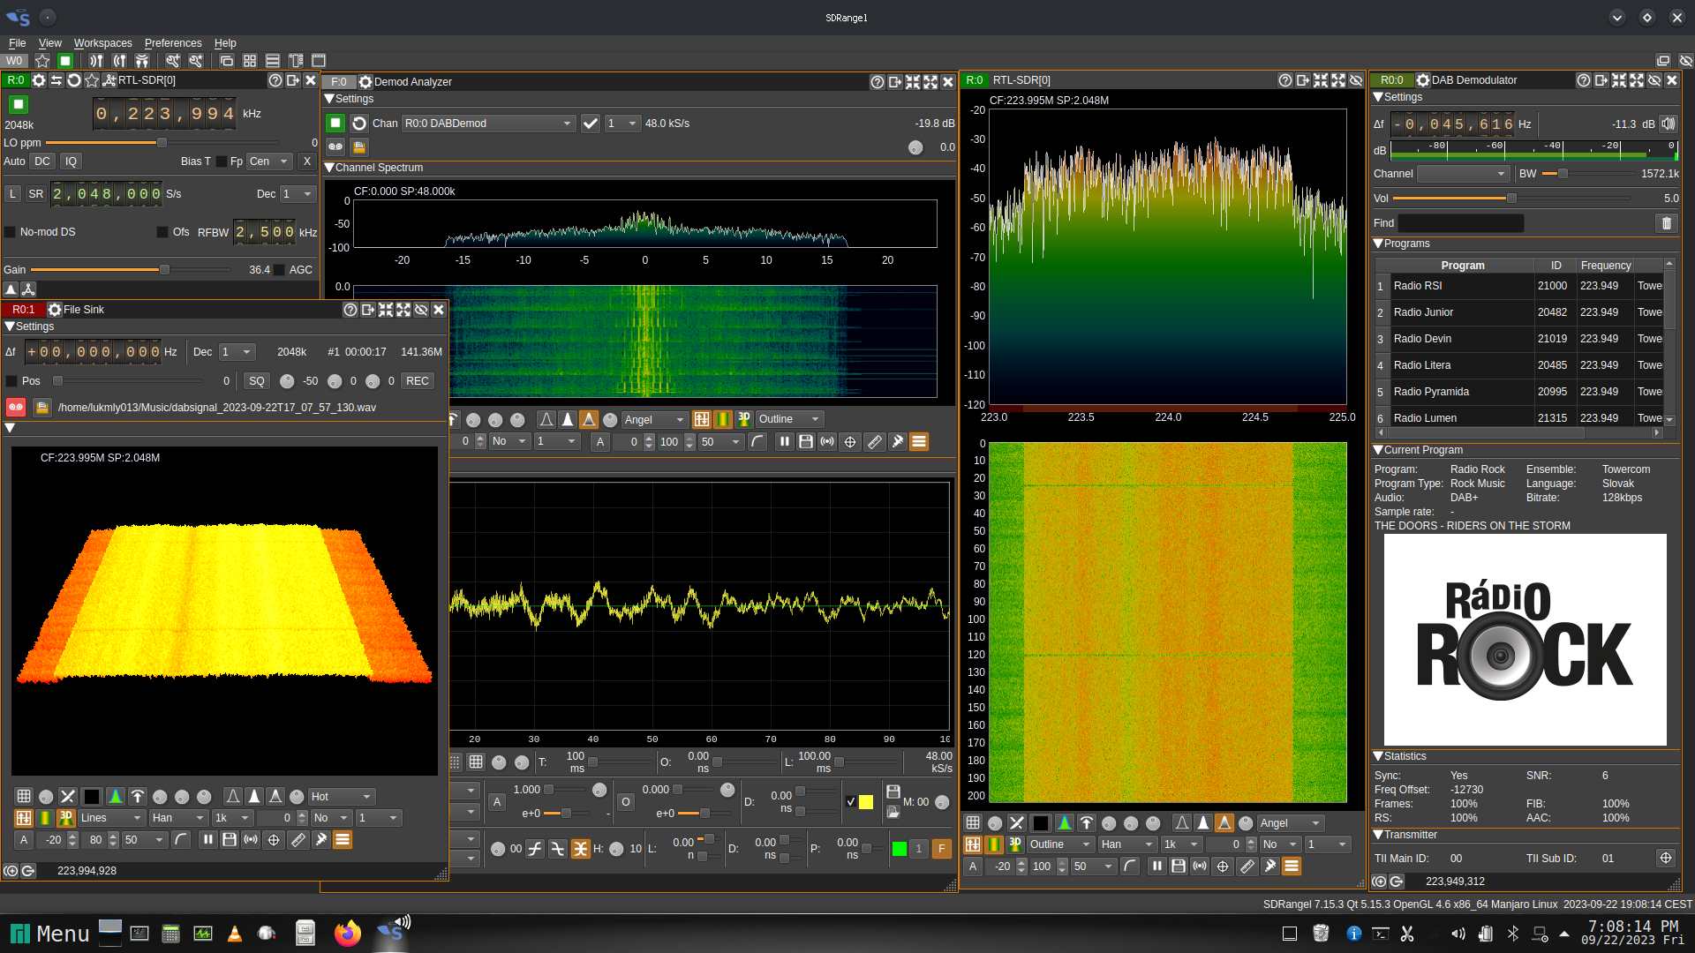Click the REC button in File Sink
Viewport: 1695px width, 953px height.
pos(417,381)
